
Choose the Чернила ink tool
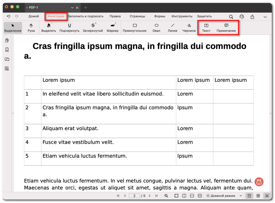(x=189, y=28)
